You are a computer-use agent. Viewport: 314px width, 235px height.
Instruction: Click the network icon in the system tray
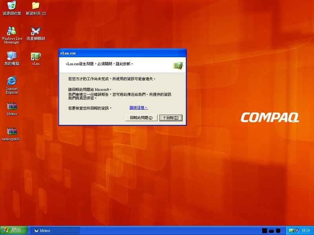[292, 230]
